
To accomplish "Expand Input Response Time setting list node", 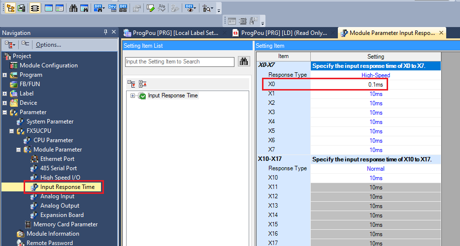I will (x=132, y=95).
